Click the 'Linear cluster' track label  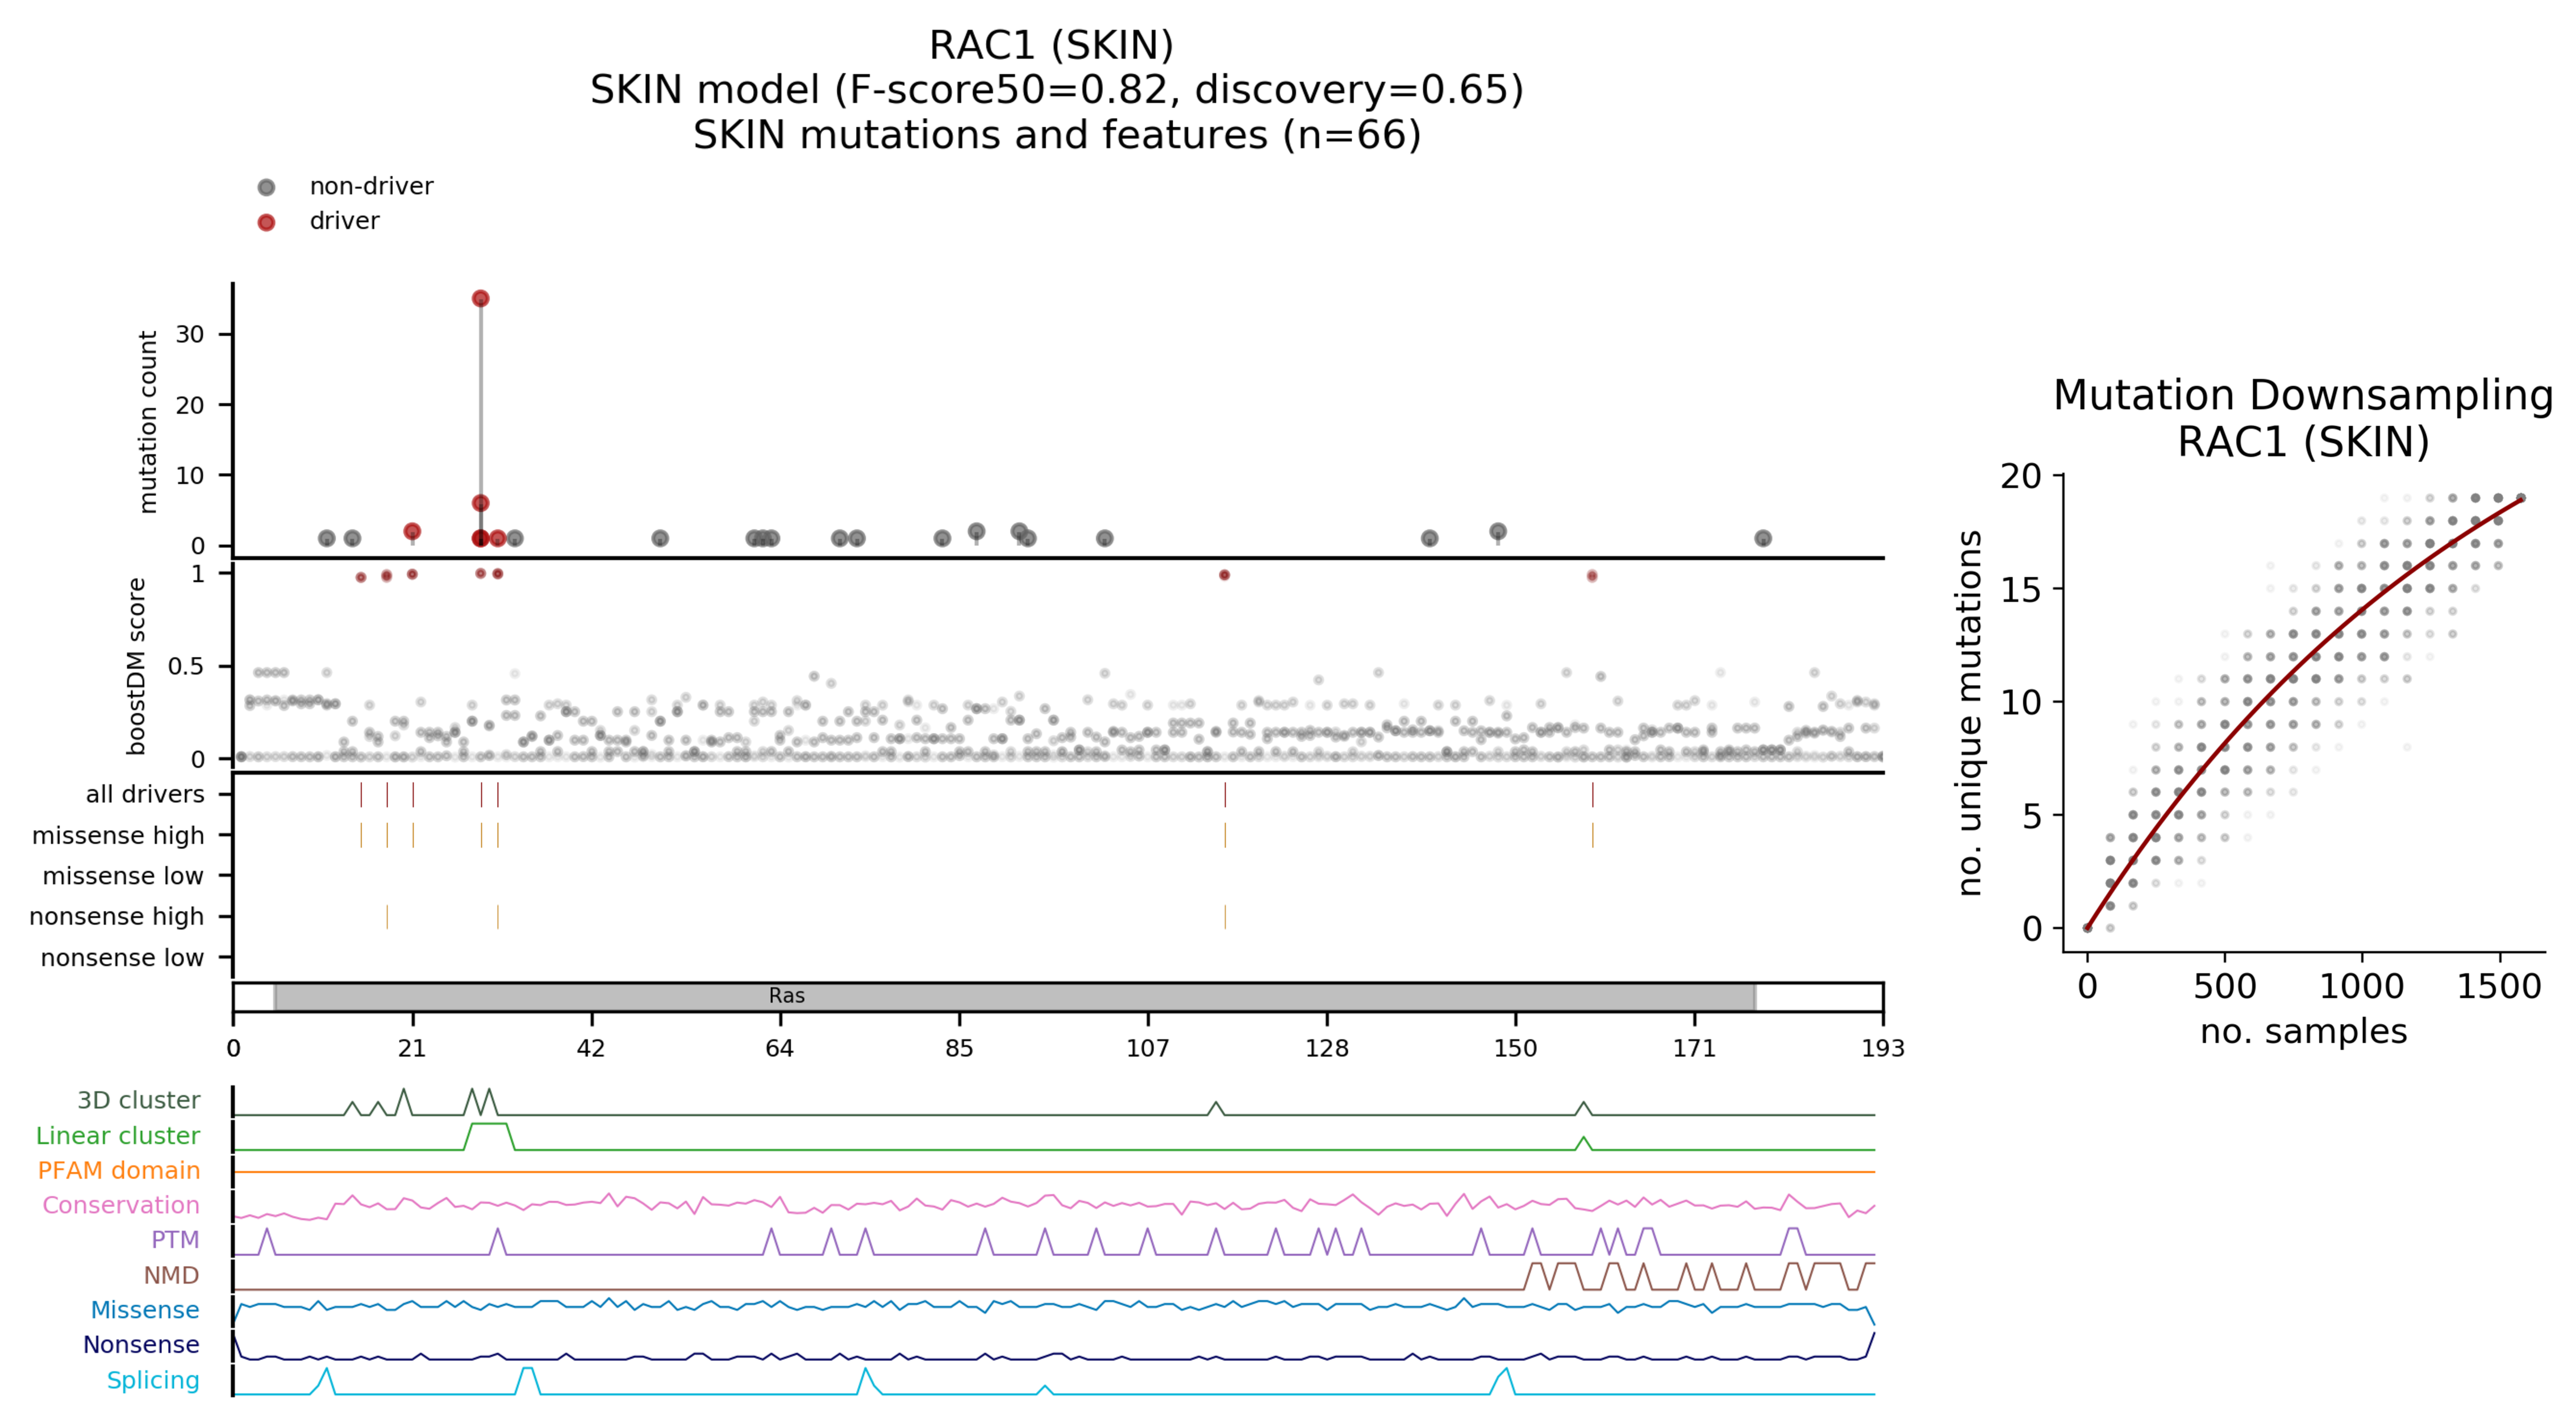(x=118, y=1135)
